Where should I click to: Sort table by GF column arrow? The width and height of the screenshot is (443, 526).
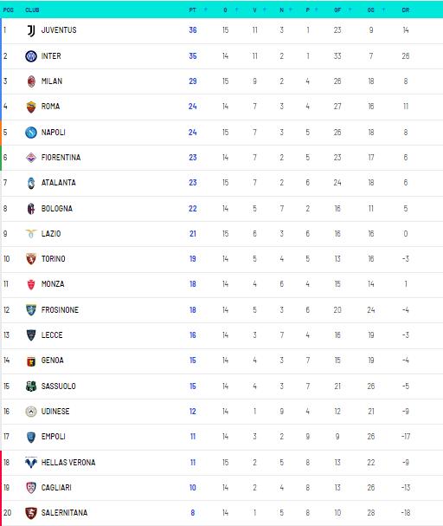click(350, 10)
